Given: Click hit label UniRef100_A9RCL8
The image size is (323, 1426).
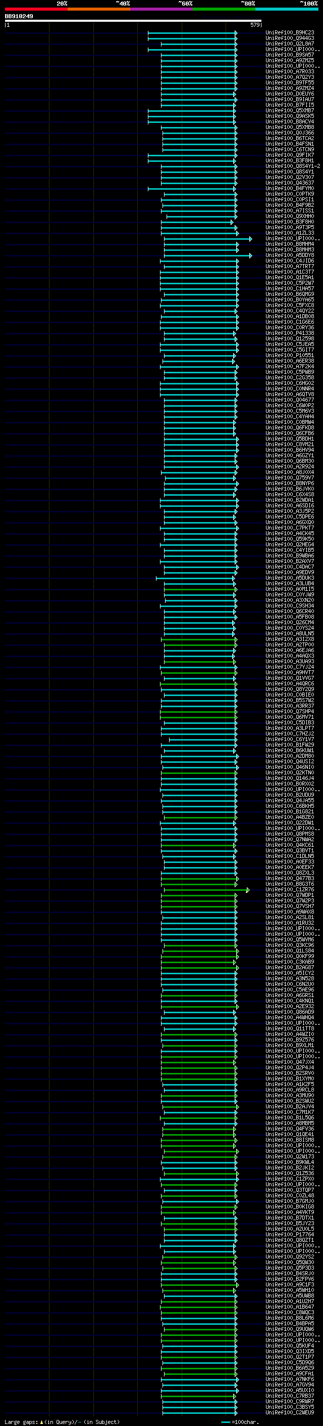Looking at the screenshot, I should click(289, 1090).
